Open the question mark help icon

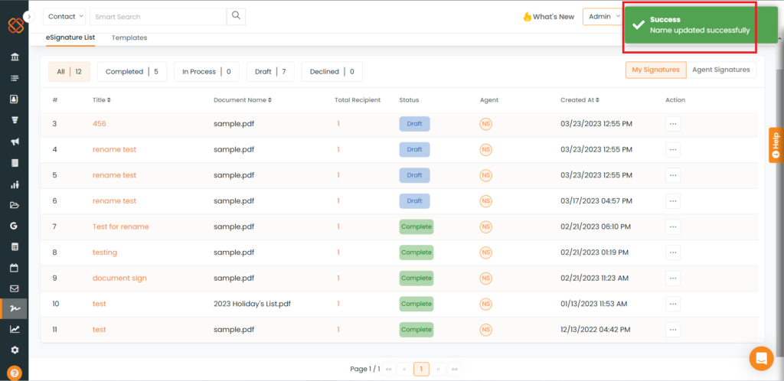(x=14, y=373)
